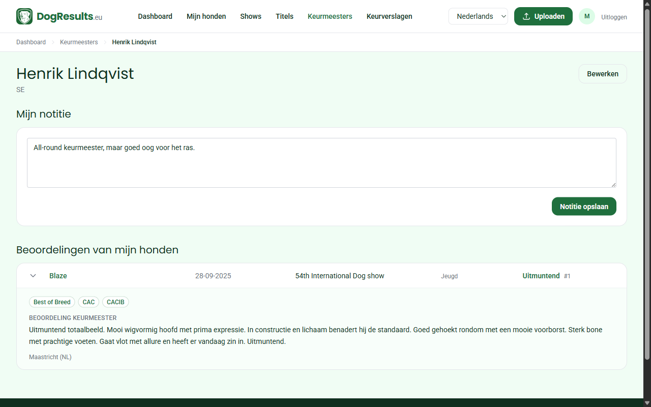This screenshot has height=407, width=651.
Task: Save note with Notitie opslaan
Action: 584,207
